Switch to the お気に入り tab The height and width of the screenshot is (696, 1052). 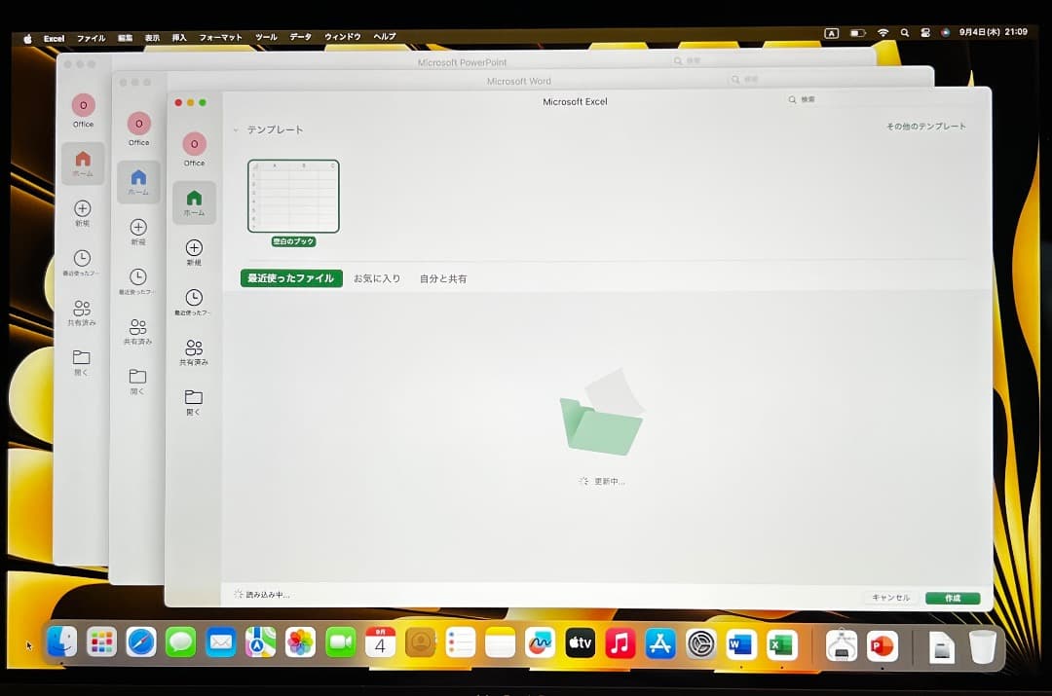click(377, 278)
